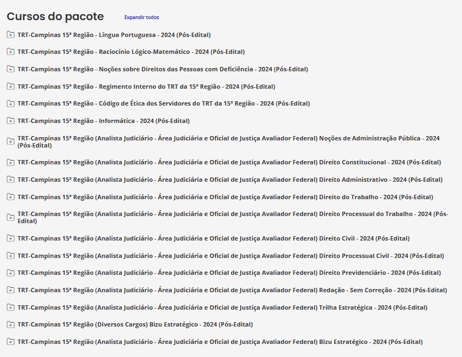This screenshot has width=462, height=357.
Task: Click the Cursos do pacote heading
Action: (55, 16)
